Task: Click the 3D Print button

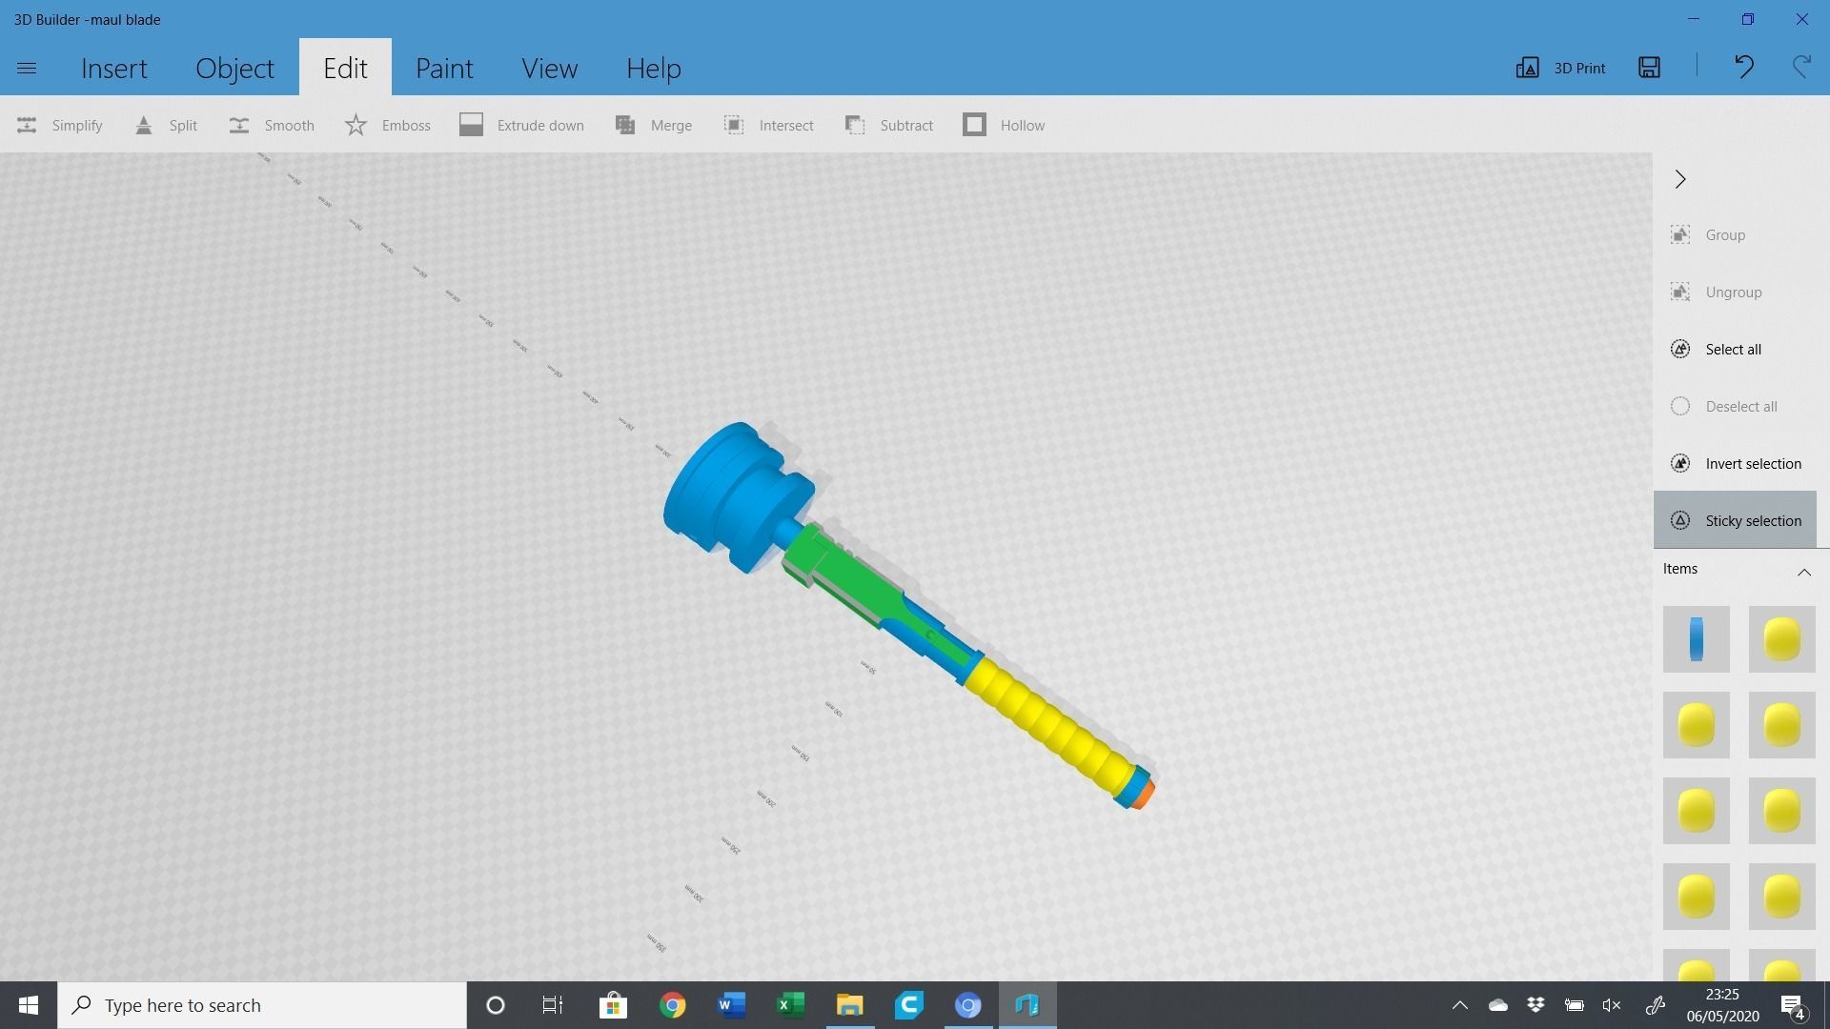Action: [1560, 68]
